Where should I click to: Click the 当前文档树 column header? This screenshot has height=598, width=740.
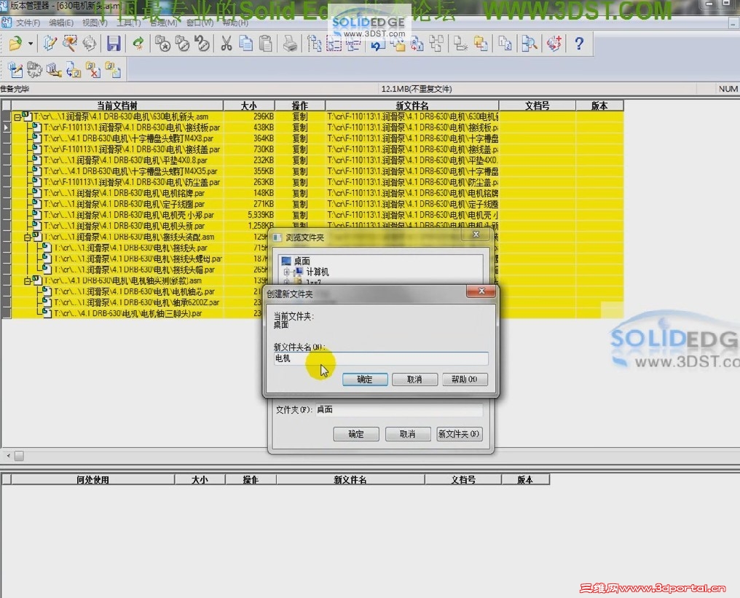point(117,106)
